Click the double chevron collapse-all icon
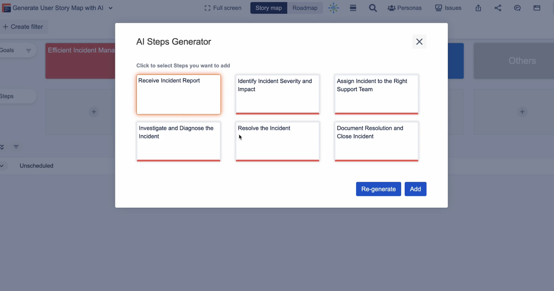The height and width of the screenshot is (291, 554). tap(2, 147)
